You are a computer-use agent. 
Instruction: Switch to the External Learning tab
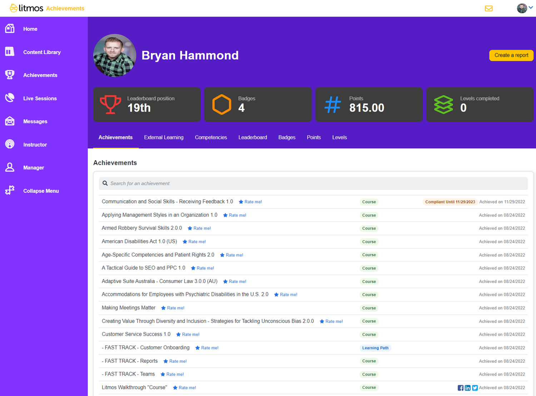pos(164,137)
